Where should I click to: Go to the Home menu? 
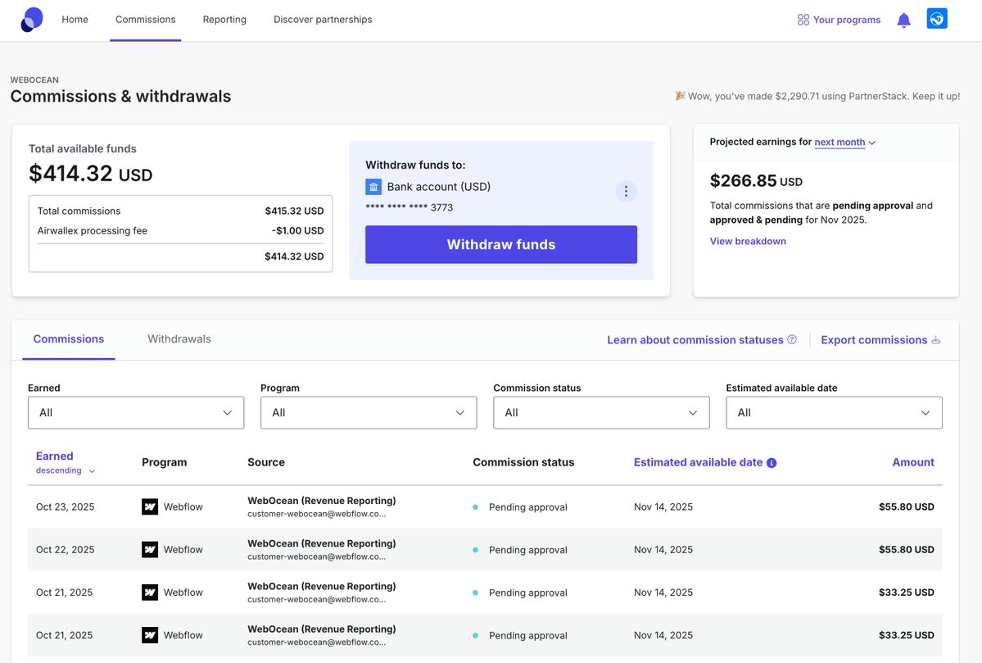[75, 20]
